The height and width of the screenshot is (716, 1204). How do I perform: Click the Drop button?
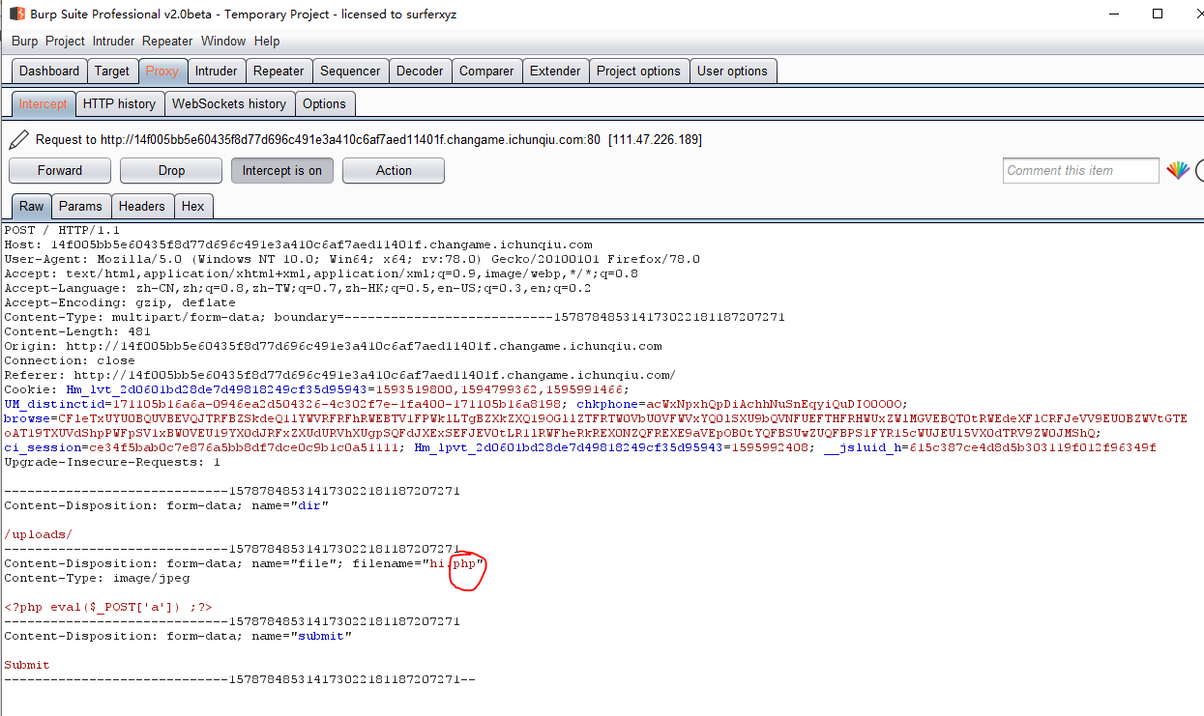pos(171,171)
